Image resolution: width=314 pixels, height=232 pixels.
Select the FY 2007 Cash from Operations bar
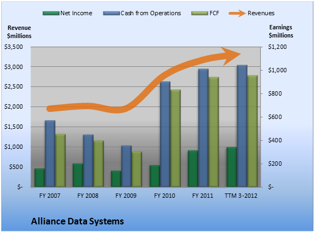pos(50,154)
